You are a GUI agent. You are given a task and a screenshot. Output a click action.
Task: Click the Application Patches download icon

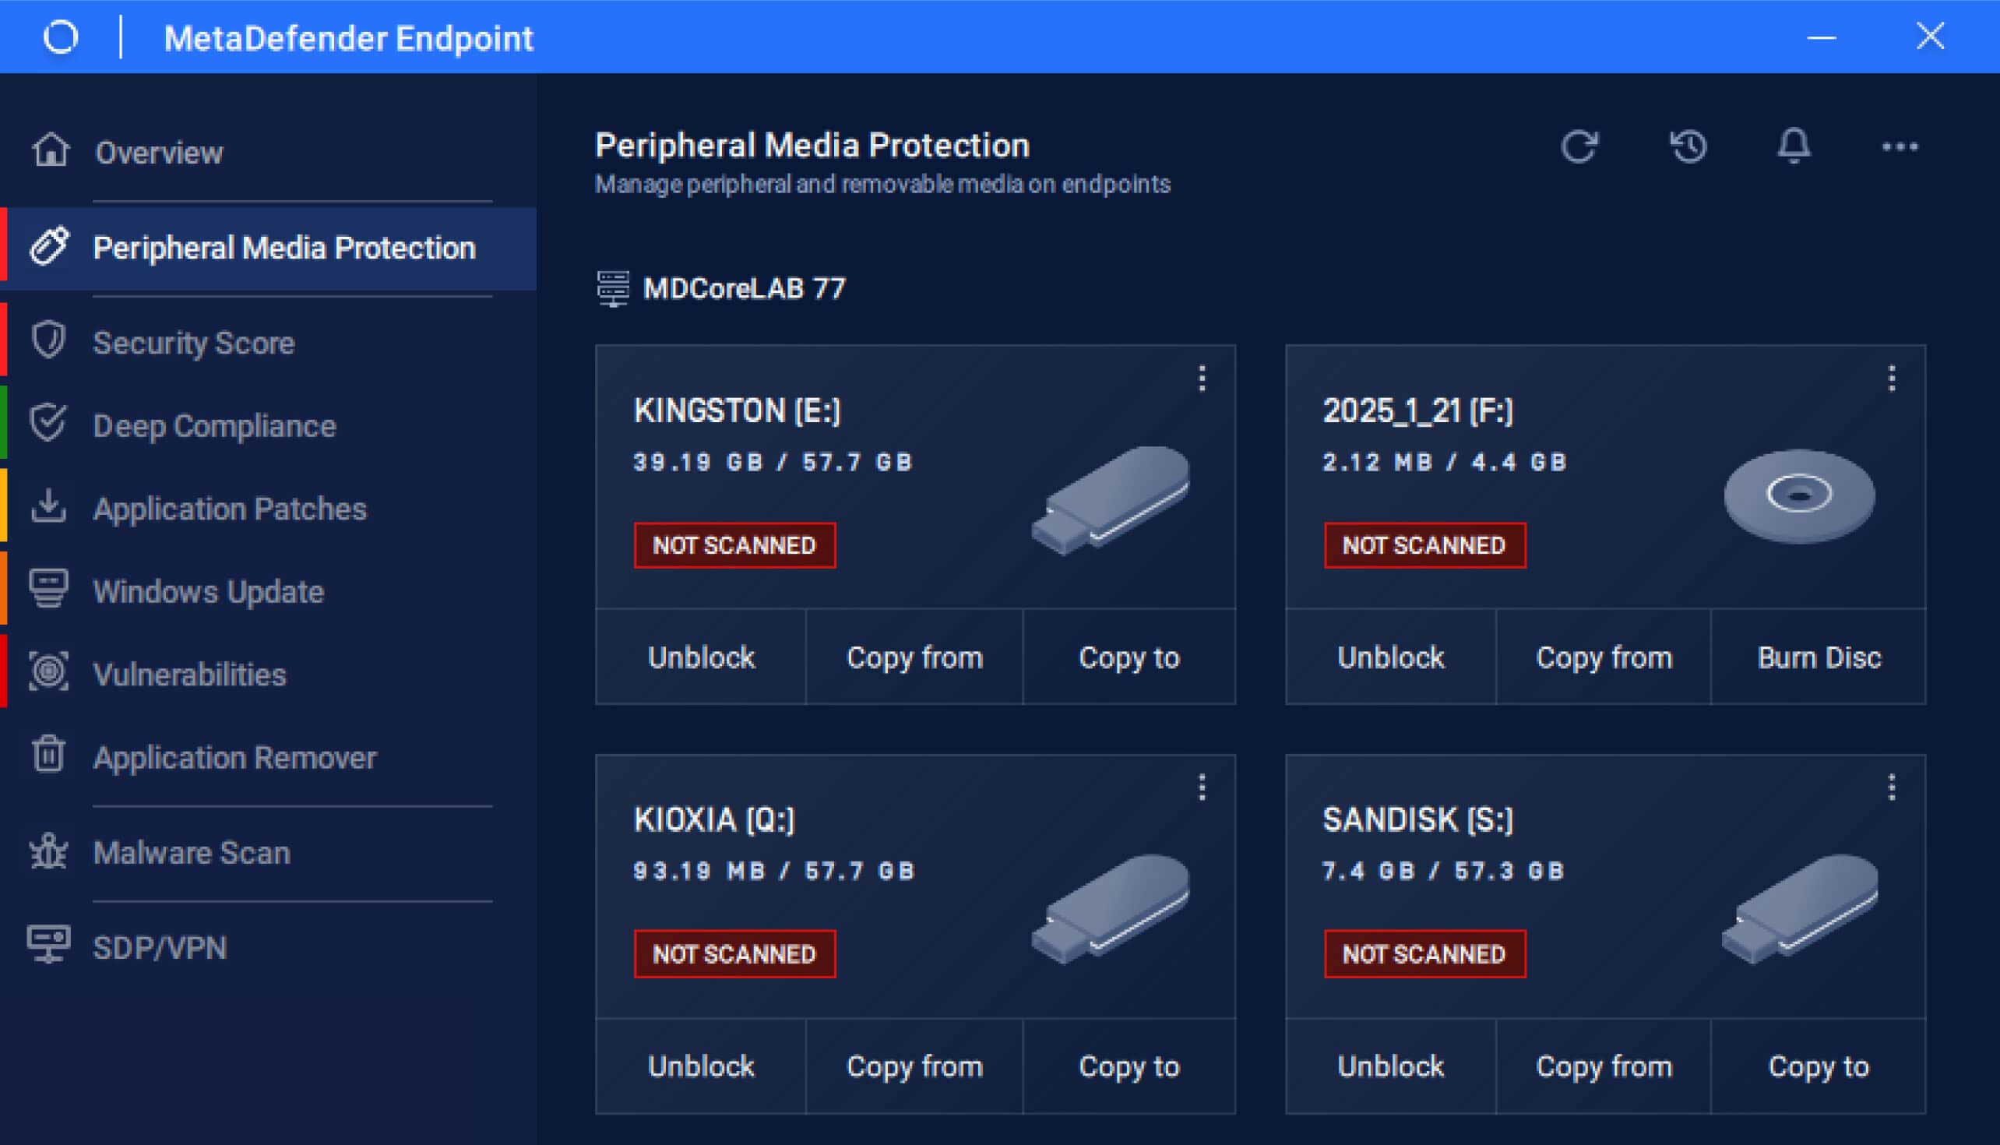click(x=48, y=507)
